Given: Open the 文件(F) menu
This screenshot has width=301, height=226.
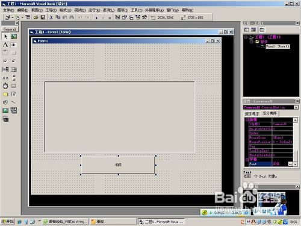Looking at the screenshot, I should click(8, 10).
